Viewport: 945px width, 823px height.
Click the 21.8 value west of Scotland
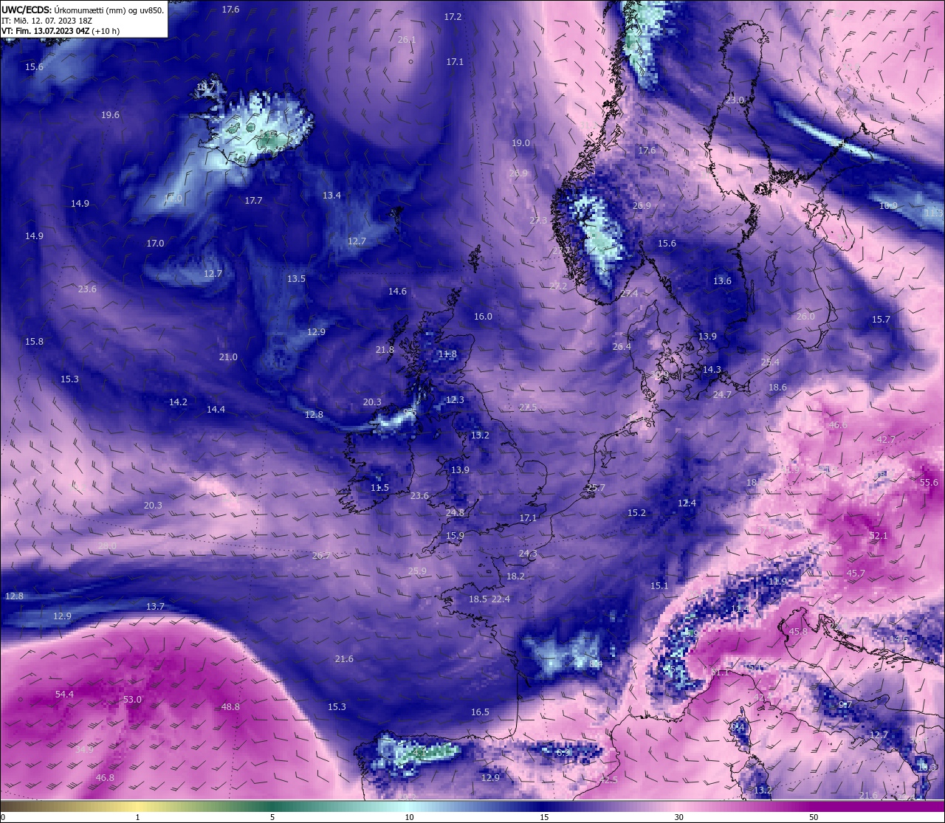[x=385, y=350]
